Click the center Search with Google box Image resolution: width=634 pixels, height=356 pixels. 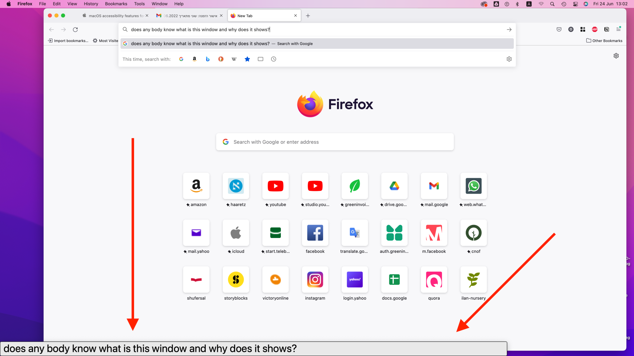click(x=335, y=142)
